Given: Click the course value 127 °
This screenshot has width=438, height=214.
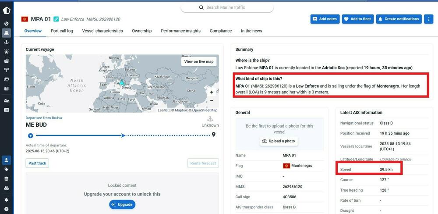Looking at the screenshot, I should 384,180.
